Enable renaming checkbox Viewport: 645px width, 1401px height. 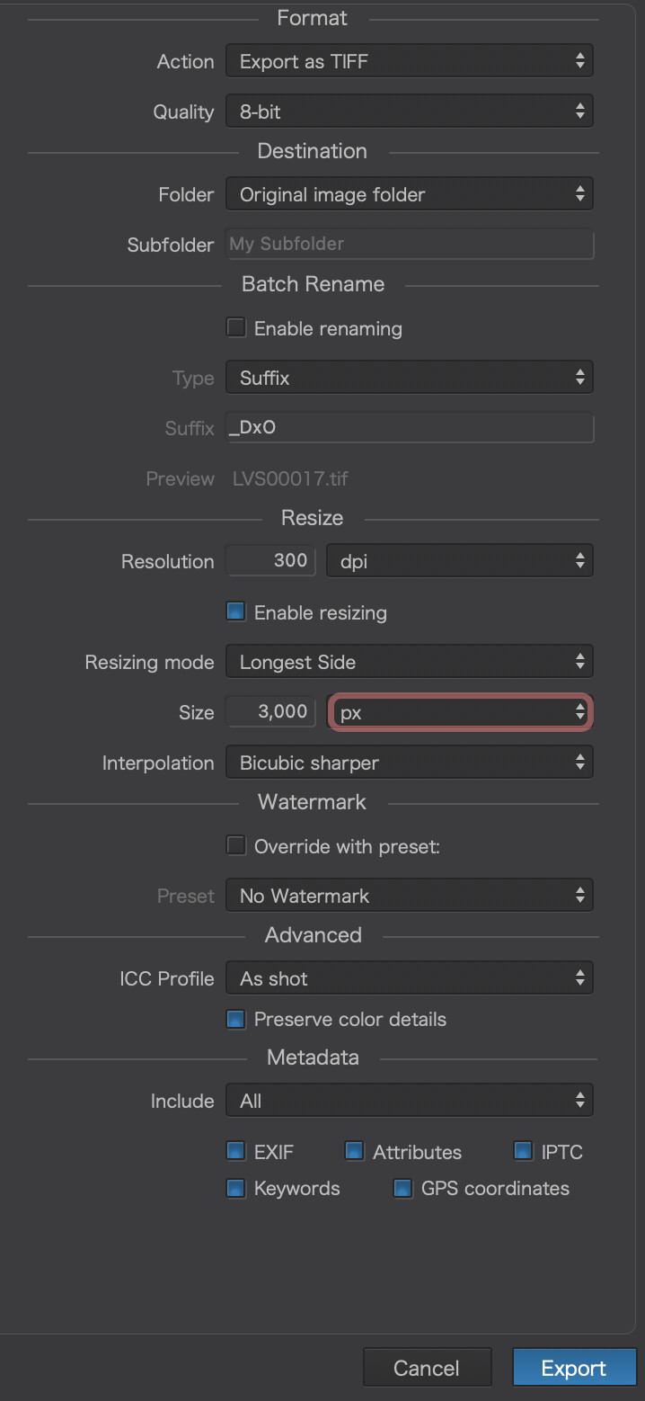[236, 328]
